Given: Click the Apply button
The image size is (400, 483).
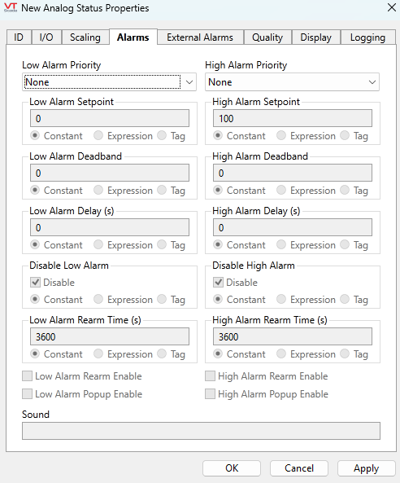Looking at the screenshot, I should (x=366, y=468).
